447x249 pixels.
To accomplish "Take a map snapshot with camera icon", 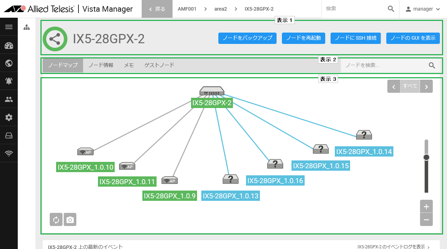I will (x=70, y=220).
